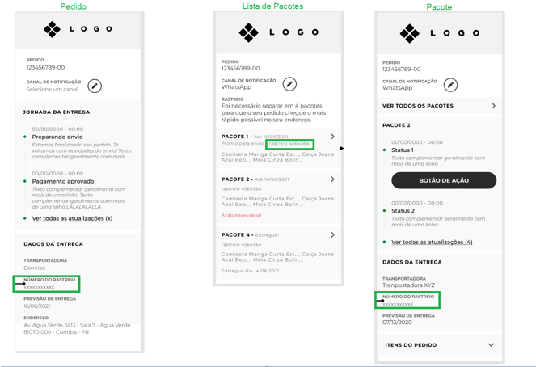Open Pacote 4 chevron arrow
536x367 pixels.
(332, 235)
